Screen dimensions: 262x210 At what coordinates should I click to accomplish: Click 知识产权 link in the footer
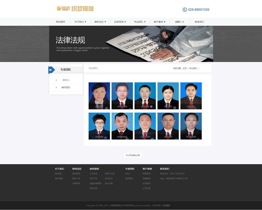point(93,179)
